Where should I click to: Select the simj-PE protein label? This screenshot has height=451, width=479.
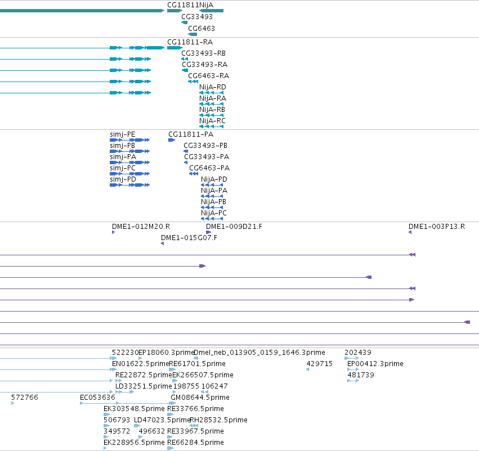pyautogui.click(x=122, y=134)
